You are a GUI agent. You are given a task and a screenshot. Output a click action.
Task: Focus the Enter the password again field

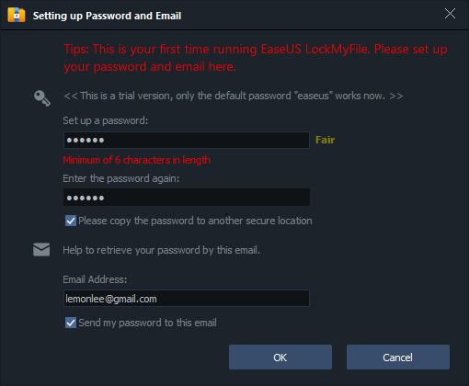(187, 198)
